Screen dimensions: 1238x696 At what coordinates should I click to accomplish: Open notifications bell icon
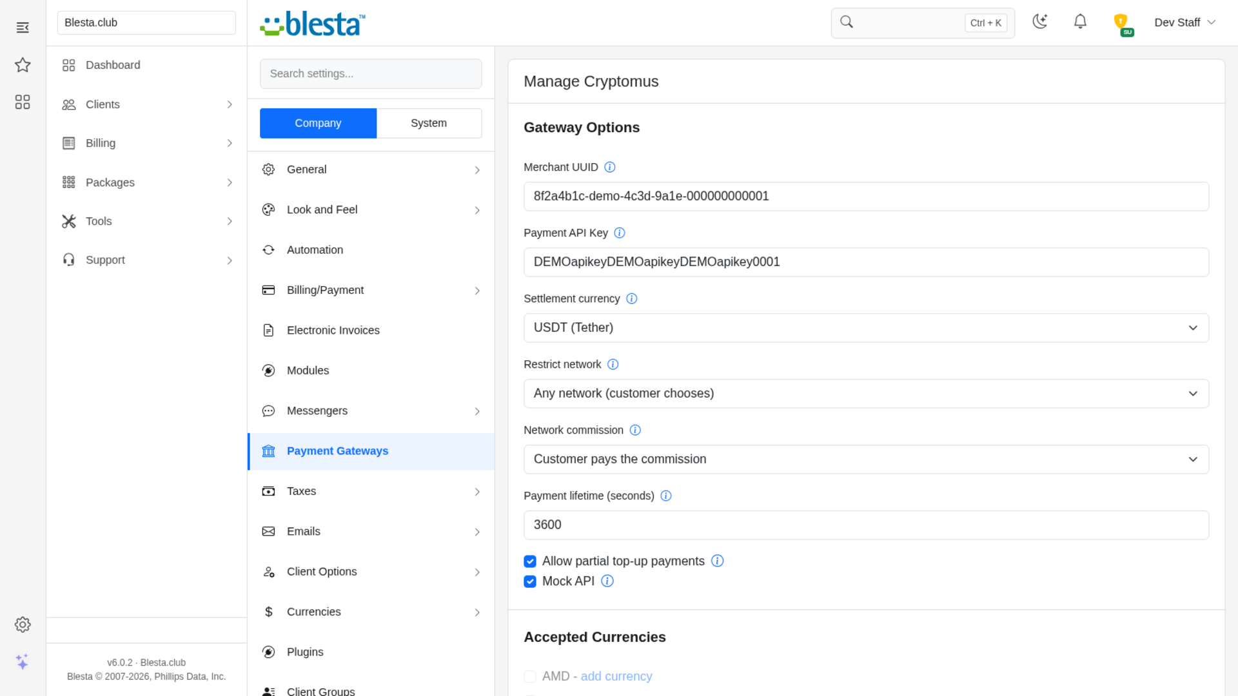point(1080,22)
